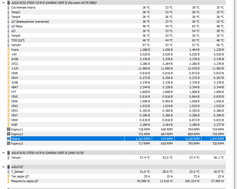Click the 54 °C maximum in ЦП row

196,31
